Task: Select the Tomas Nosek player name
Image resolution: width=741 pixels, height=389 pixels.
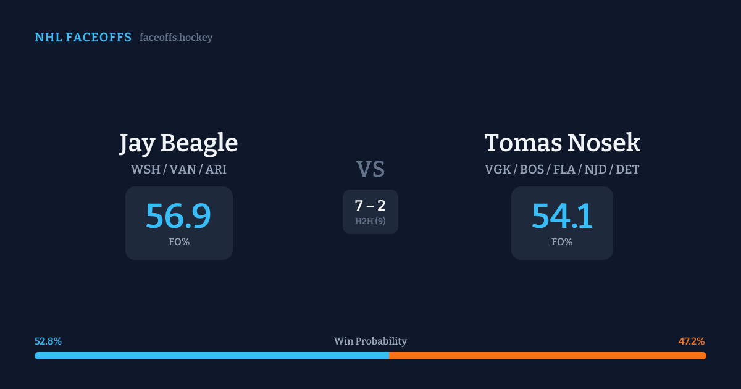Action: (562, 143)
